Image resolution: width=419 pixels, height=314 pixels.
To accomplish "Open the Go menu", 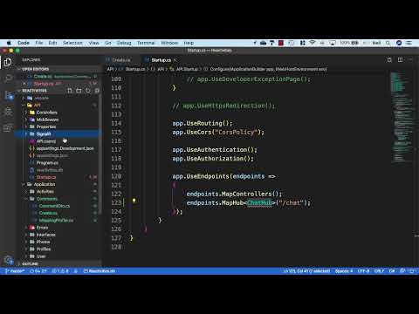I will [108, 43].
